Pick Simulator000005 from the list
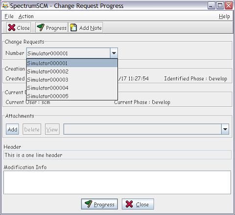Screen dimensions: 235x215 72,96
